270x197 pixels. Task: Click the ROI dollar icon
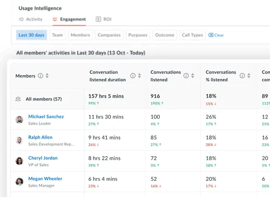click(98, 19)
